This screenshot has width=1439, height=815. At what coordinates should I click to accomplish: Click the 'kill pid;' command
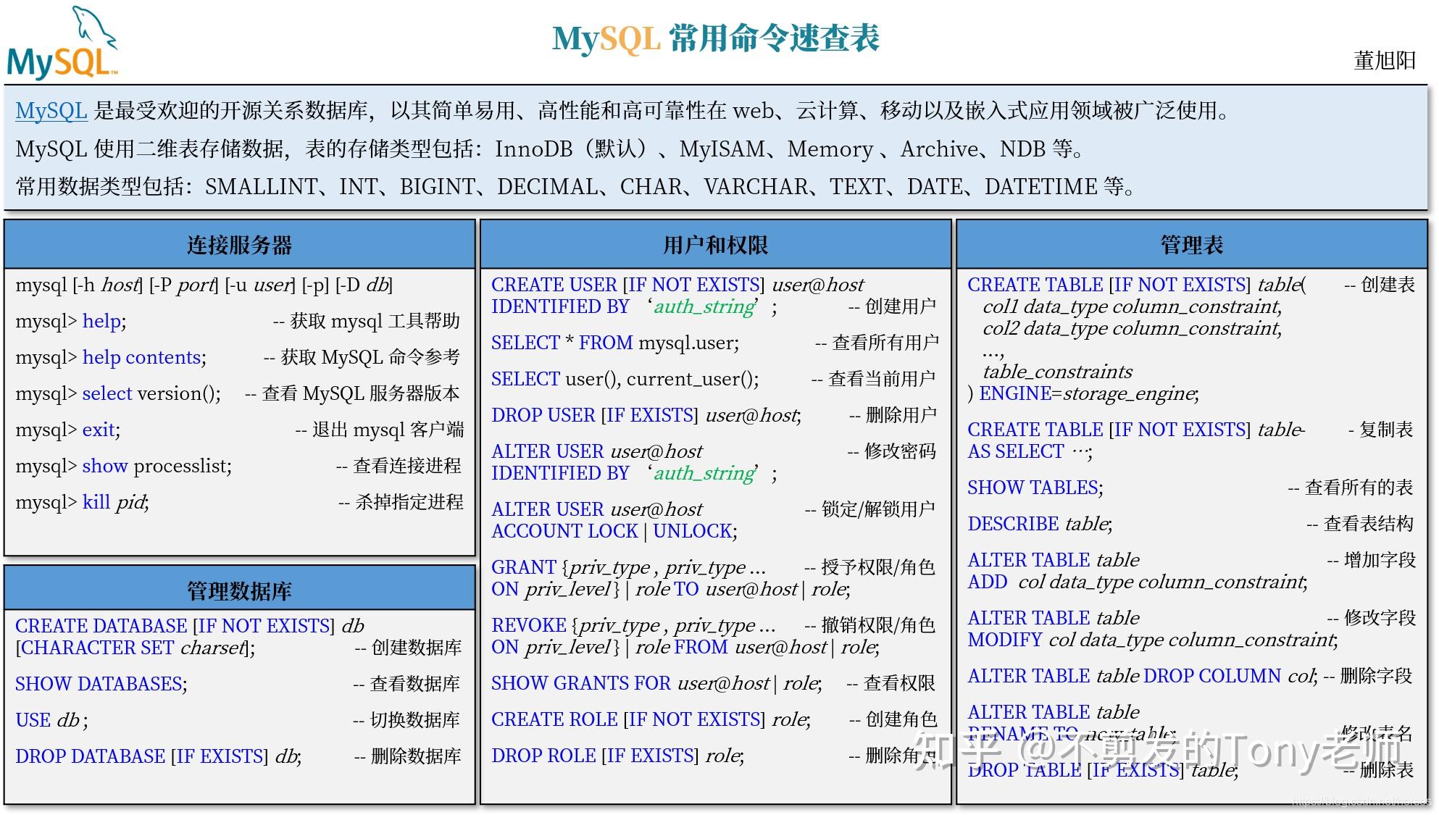coord(83,502)
